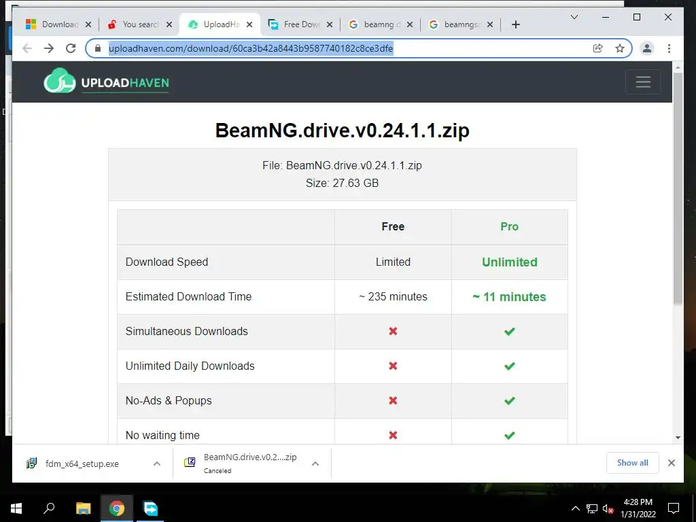This screenshot has height=522, width=696.
Task: Open File Explorer from taskbar
Action: tap(83, 508)
